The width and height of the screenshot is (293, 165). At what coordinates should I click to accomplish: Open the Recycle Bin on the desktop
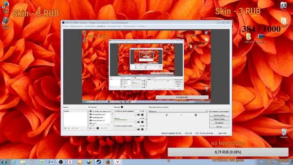pyautogui.click(x=284, y=133)
